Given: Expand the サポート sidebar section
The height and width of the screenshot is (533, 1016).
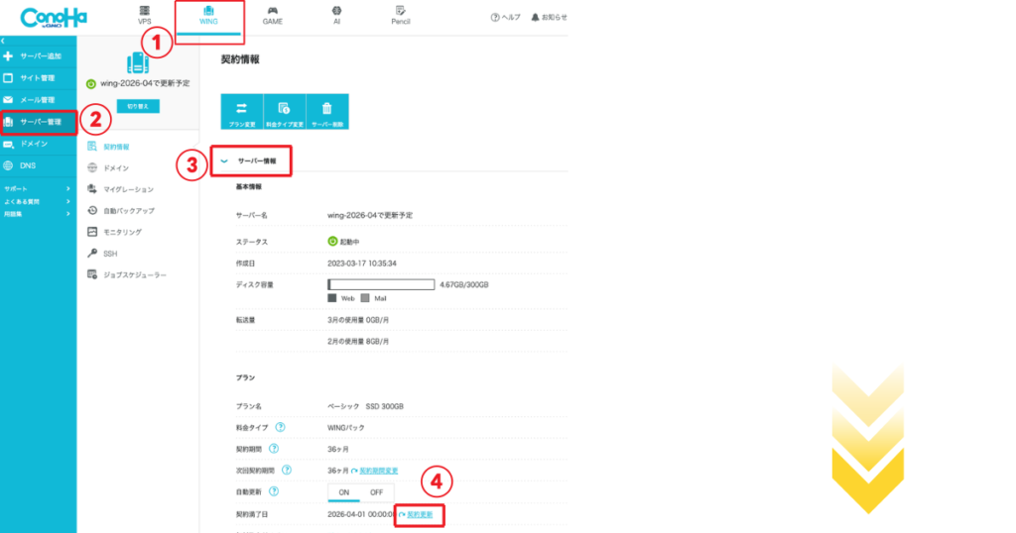Looking at the screenshot, I should 37,189.
